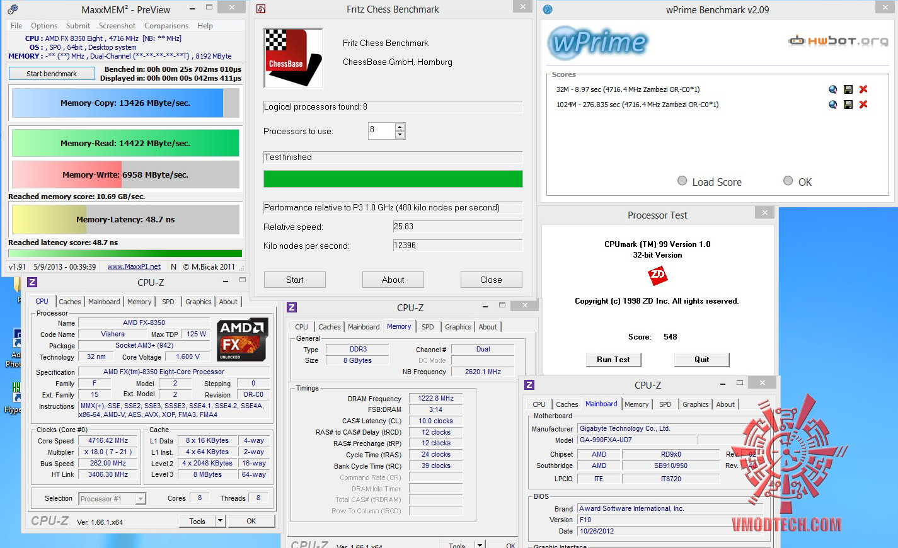The width and height of the screenshot is (898, 548).
Task: Open the www.MaxxPI.net link
Action: tap(134, 267)
